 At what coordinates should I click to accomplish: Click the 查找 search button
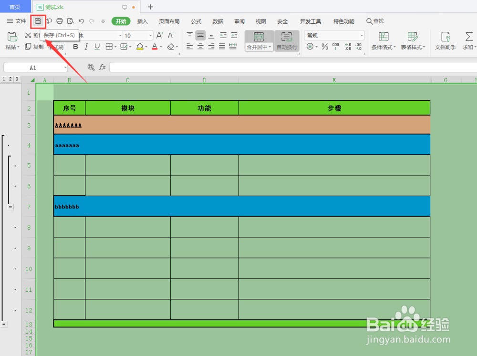375,21
